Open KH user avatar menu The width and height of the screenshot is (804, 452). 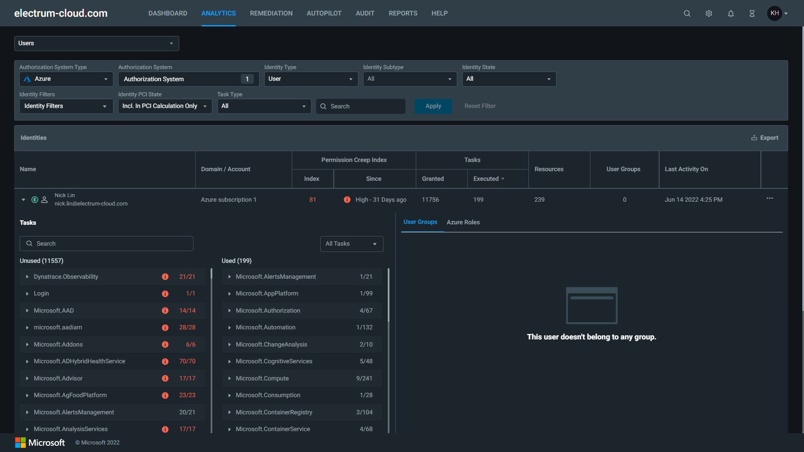pos(778,13)
